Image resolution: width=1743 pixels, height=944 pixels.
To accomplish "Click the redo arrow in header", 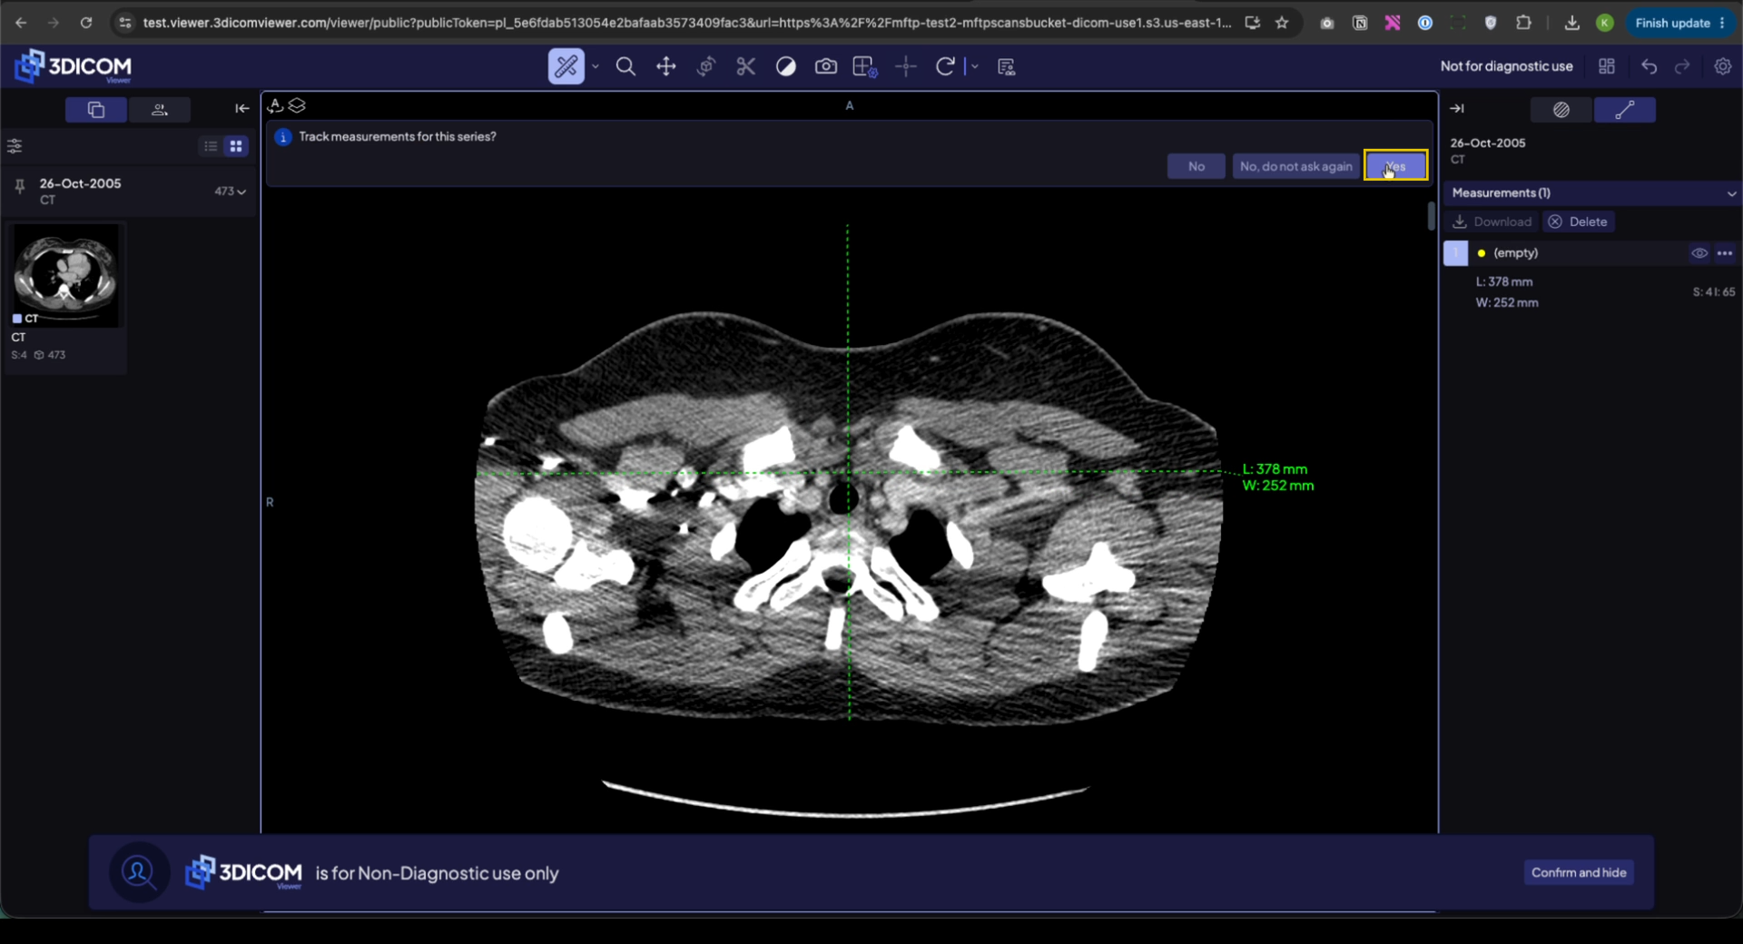I will click(x=1682, y=66).
